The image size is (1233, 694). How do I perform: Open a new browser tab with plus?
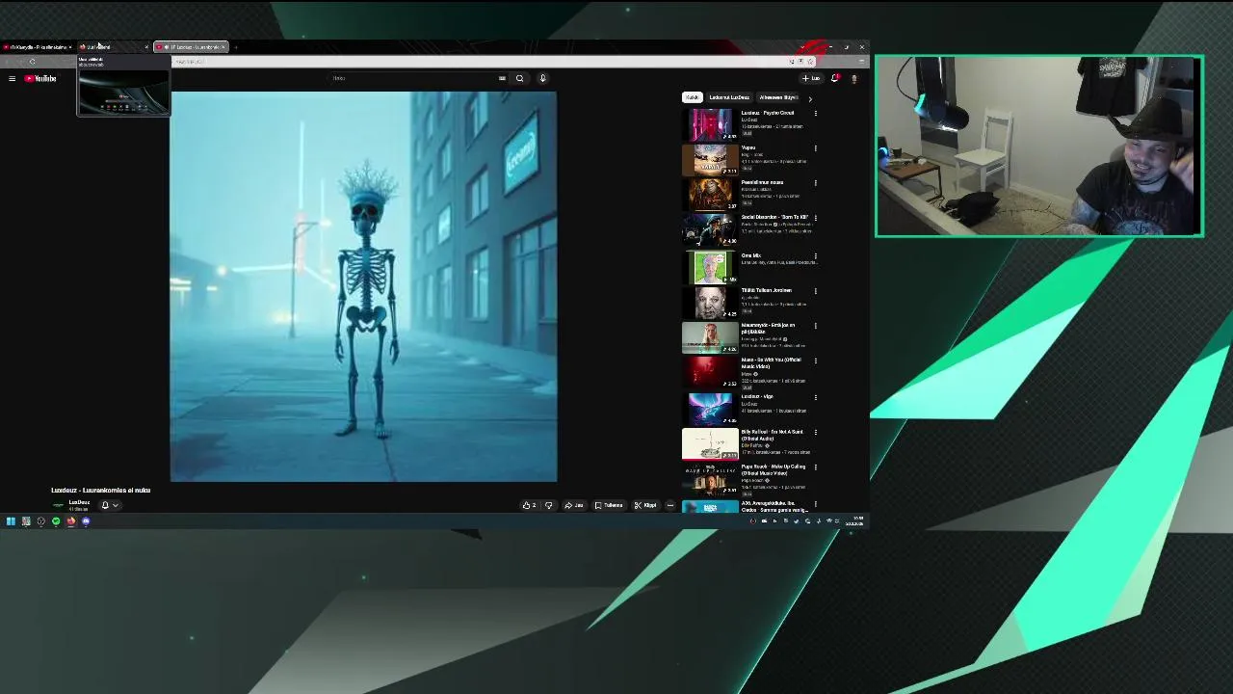coord(236,46)
